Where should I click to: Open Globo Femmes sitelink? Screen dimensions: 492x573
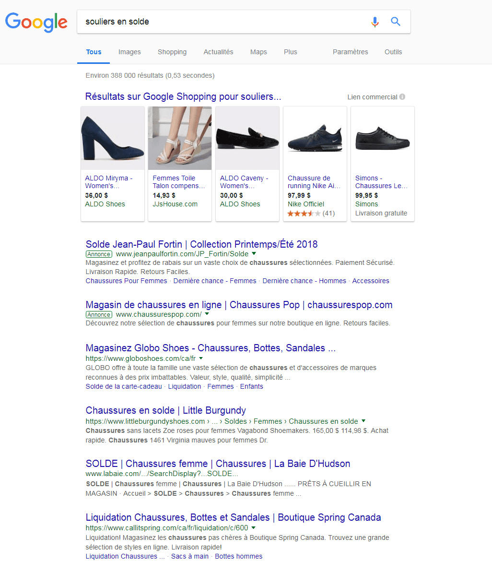coord(221,386)
